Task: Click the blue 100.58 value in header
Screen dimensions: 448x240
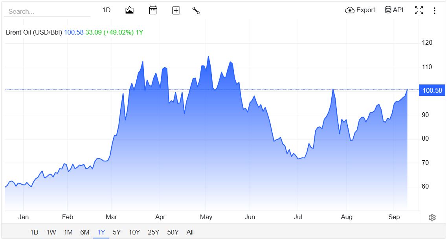Action: click(x=74, y=32)
